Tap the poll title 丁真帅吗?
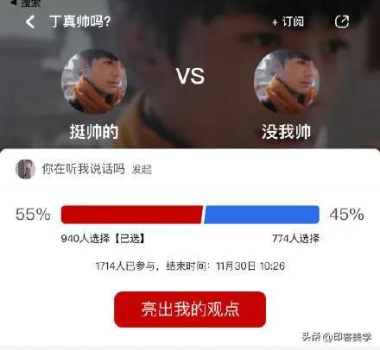The width and height of the screenshot is (380, 350). tap(80, 22)
